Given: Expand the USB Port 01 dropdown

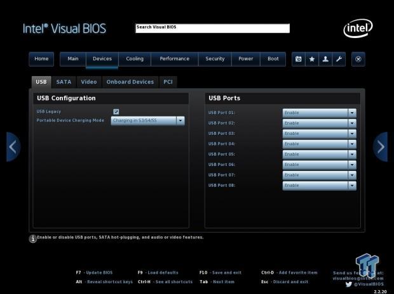Looking at the screenshot, I should (x=320, y=113).
